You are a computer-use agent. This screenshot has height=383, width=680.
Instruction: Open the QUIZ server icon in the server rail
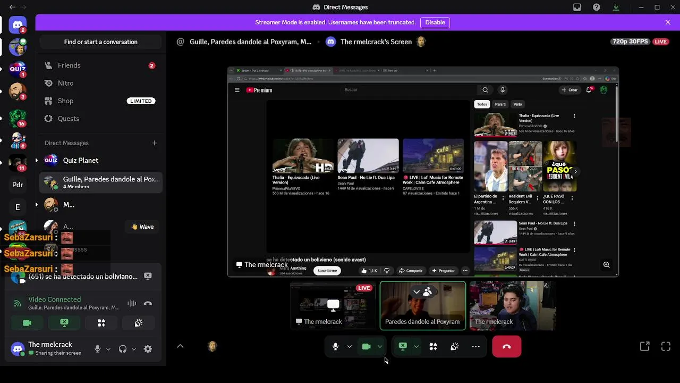click(18, 69)
